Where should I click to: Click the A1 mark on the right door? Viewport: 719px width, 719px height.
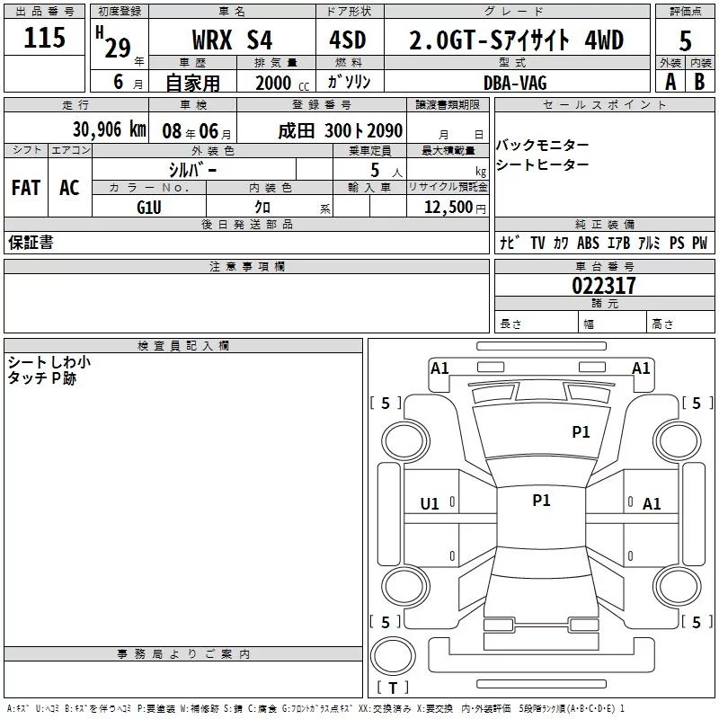coord(652,504)
